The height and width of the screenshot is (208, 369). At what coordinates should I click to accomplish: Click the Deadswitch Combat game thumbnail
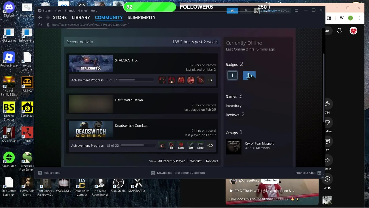point(91,129)
